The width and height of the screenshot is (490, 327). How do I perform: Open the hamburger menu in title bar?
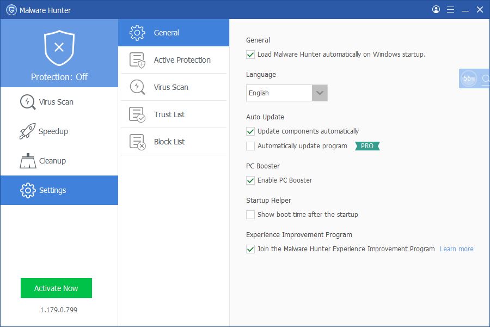point(450,10)
